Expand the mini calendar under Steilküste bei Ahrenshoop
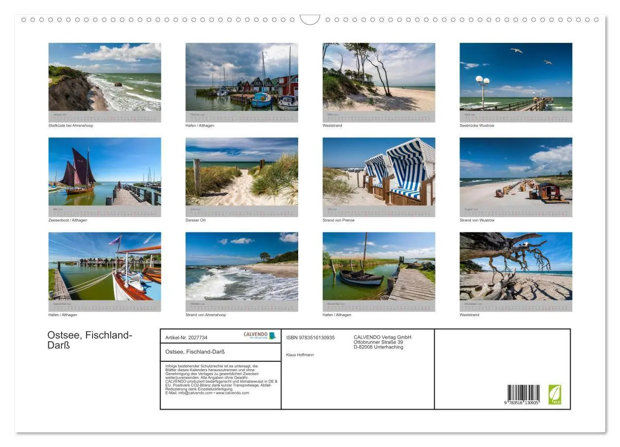620x447 pixels. pyautogui.click(x=105, y=117)
